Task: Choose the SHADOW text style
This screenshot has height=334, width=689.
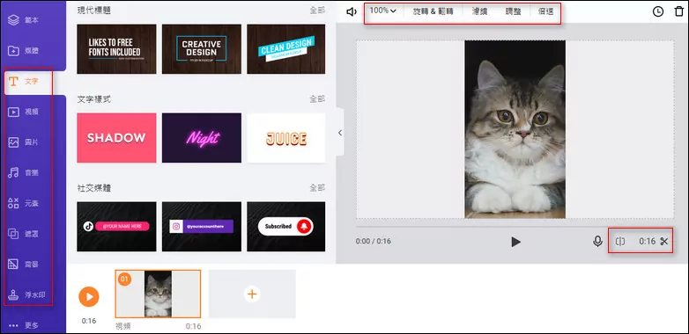Action: pyautogui.click(x=116, y=138)
